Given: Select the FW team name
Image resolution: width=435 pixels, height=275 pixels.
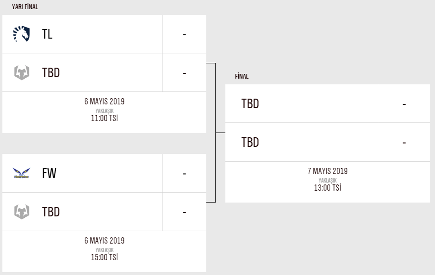Looking at the screenshot, I should click(49, 173).
